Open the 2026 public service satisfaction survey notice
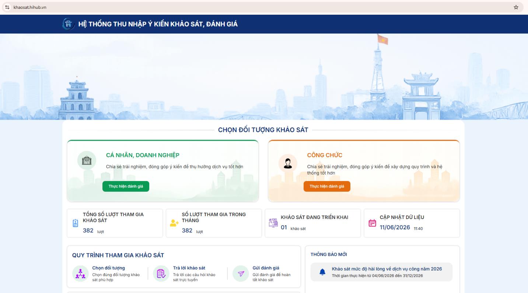The width and height of the screenshot is (528, 293). point(381,272)
